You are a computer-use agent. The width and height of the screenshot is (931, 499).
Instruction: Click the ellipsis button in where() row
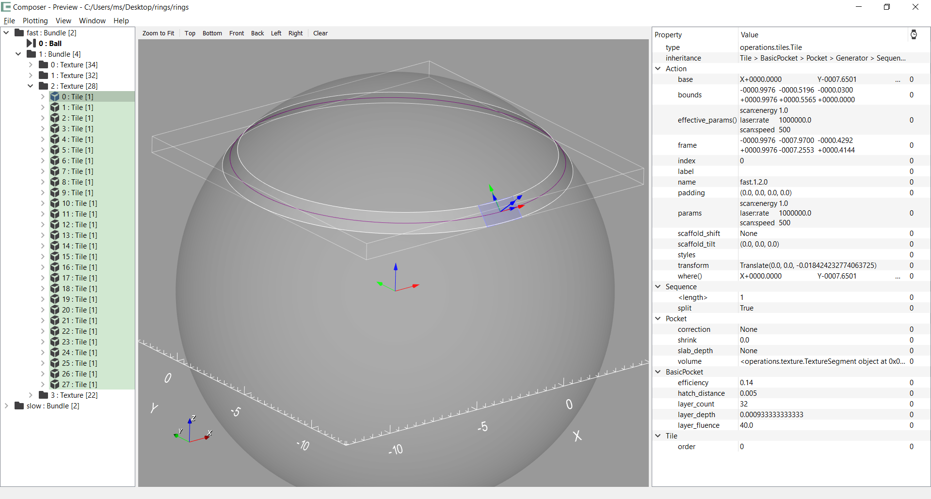point(898,276)
